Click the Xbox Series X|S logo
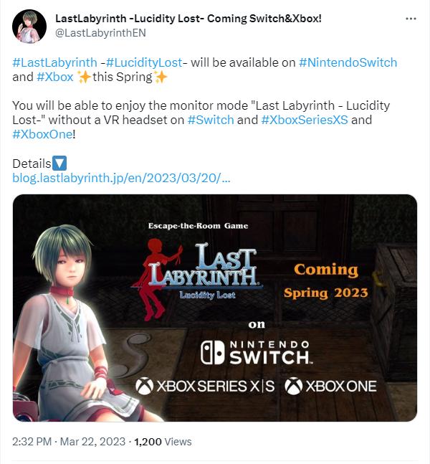430x464 pixels. 205,386
